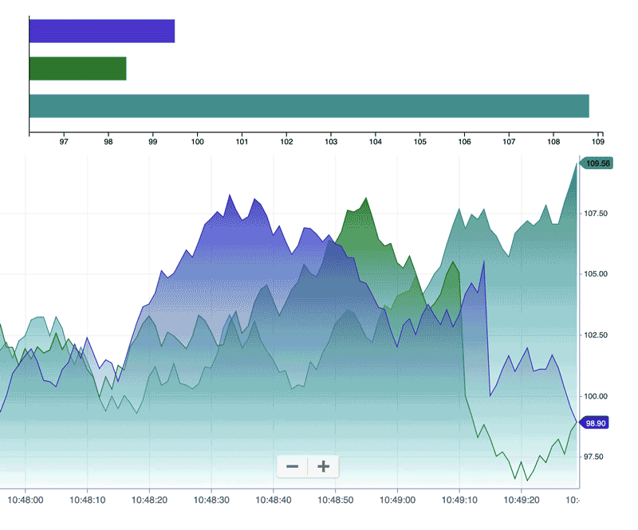638x530 pixels.
Task: Click the minus zoom-out button
Action: (293, 466)
